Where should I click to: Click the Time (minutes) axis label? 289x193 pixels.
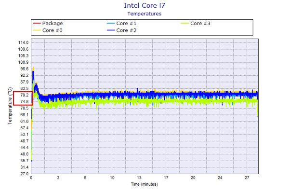coord(144,184)
